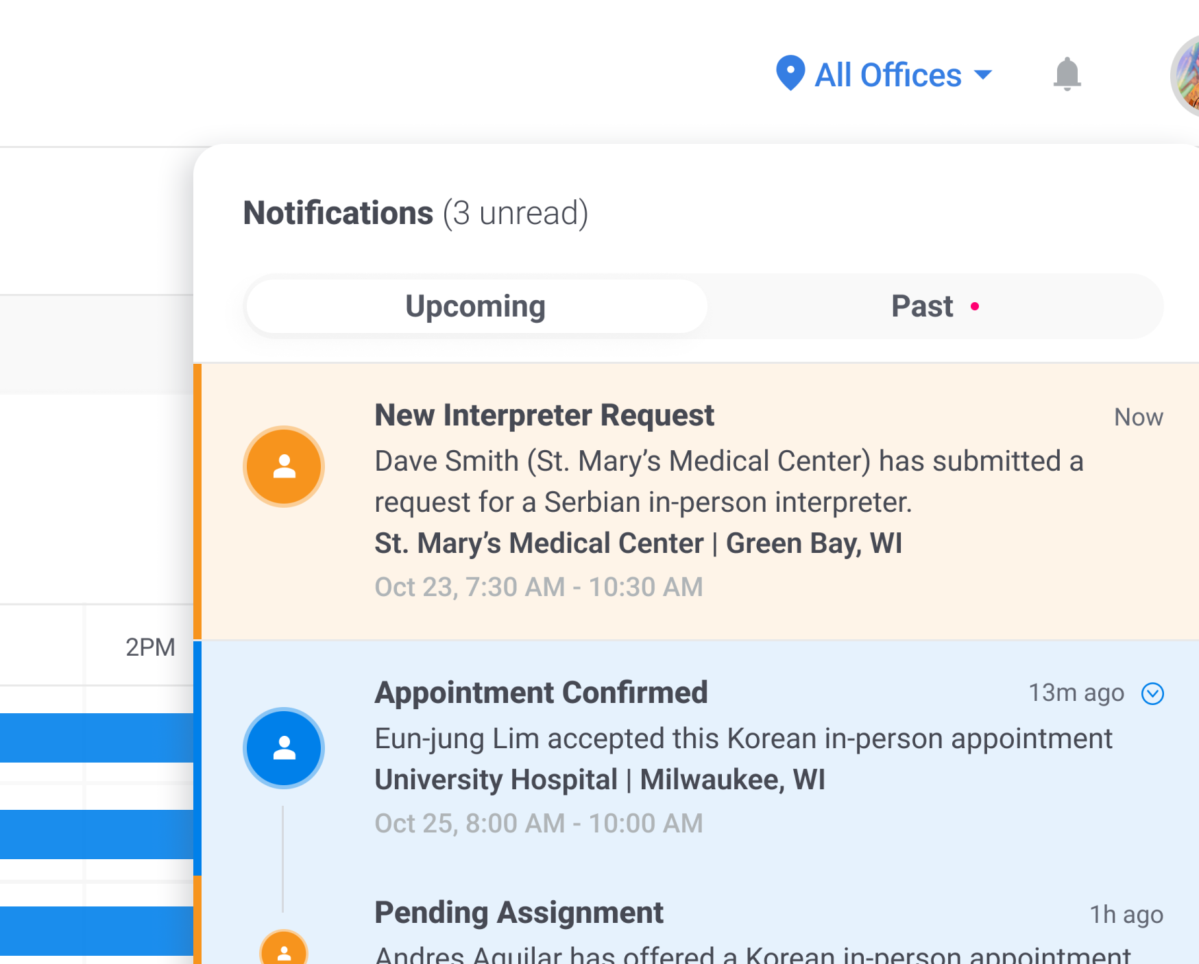
Task: Select the Upcoming notifications tab
Action: click(476, 306)
